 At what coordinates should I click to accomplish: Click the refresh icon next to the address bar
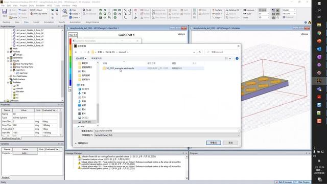click(x=200, y=52)
